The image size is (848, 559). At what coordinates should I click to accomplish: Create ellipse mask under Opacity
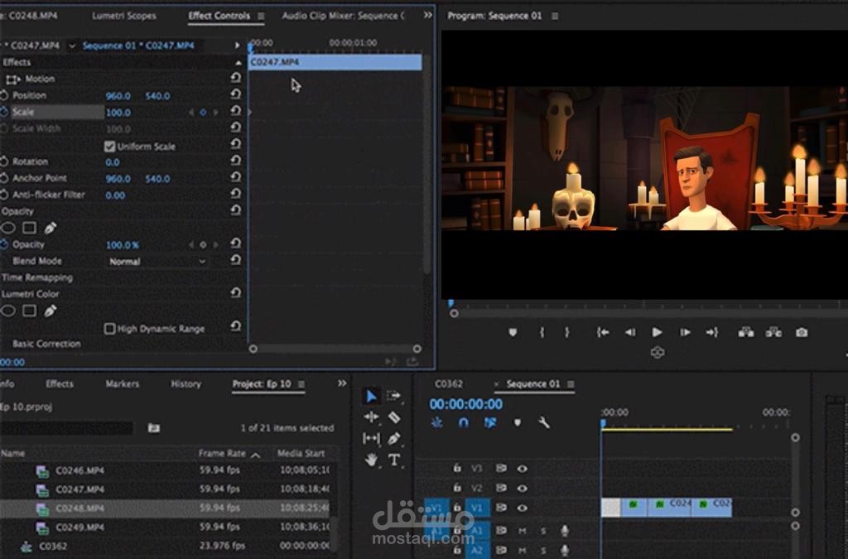[7, 228]
